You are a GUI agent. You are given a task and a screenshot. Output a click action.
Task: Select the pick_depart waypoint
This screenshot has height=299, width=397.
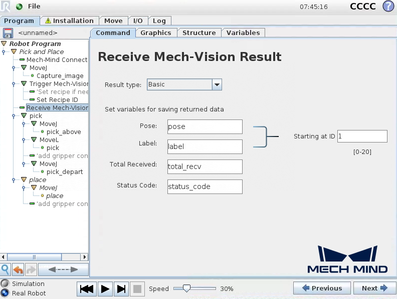pyautogui.click(x=65, y=171)
